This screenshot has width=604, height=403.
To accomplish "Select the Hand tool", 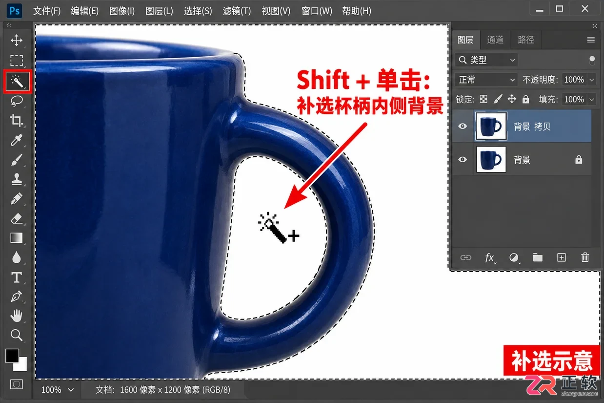I will (x=17, y=316).
